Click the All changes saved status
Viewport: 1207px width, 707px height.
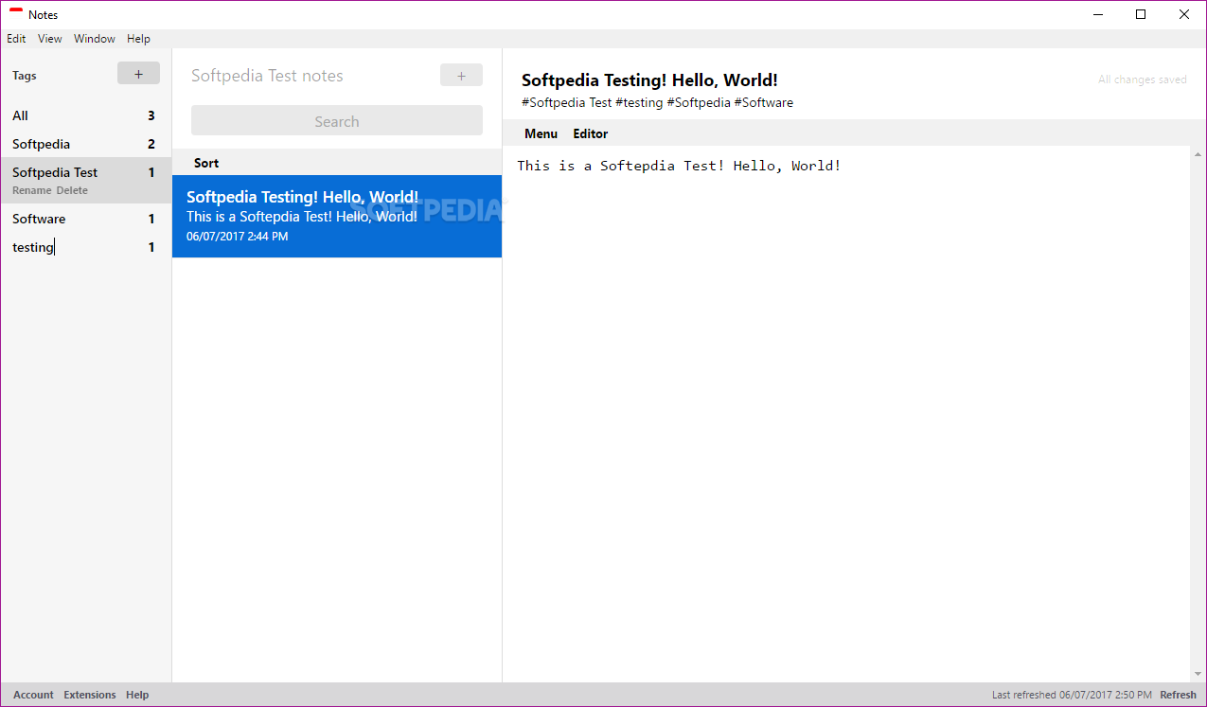click(x=1143, y=80)
